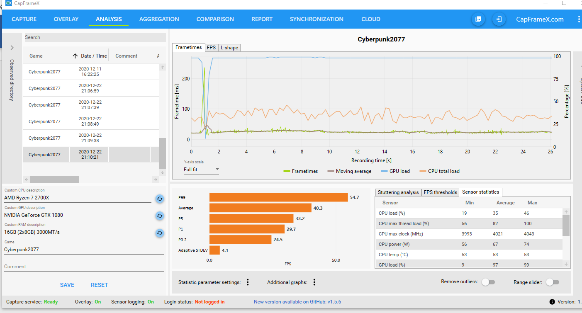
Task: Switch to the CAPTURE tab
Action: coord(24,19)
